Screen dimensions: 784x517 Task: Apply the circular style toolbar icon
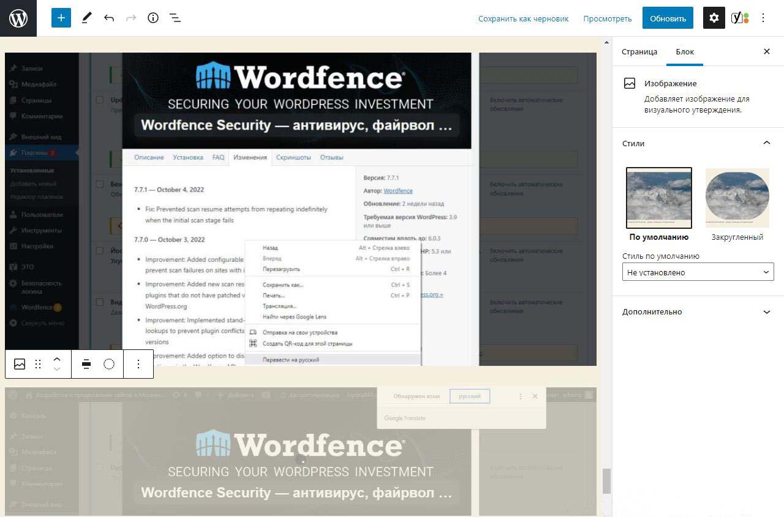(x=109, y=364)
